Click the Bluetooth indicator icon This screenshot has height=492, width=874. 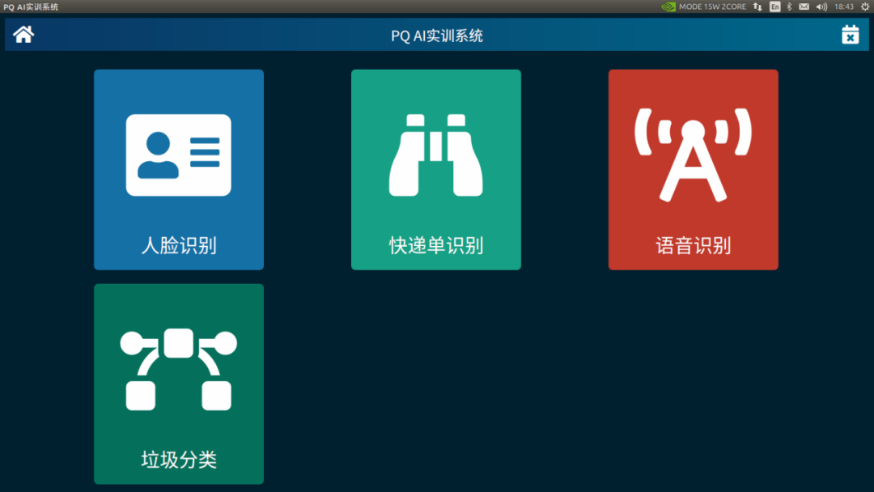tap(790, 6)
